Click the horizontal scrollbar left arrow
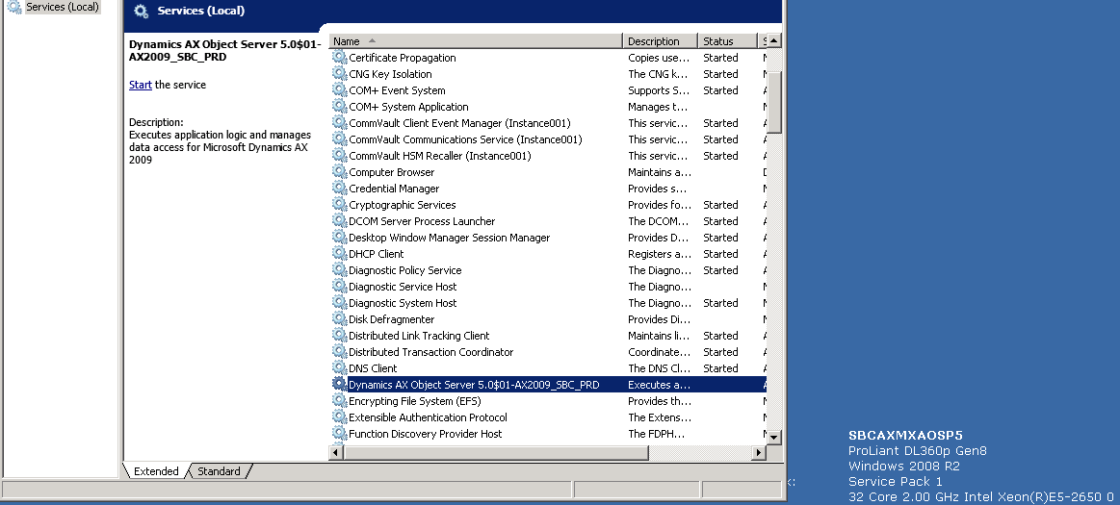The width and height of the screenshot is (1120, 505). click(336, 452)
